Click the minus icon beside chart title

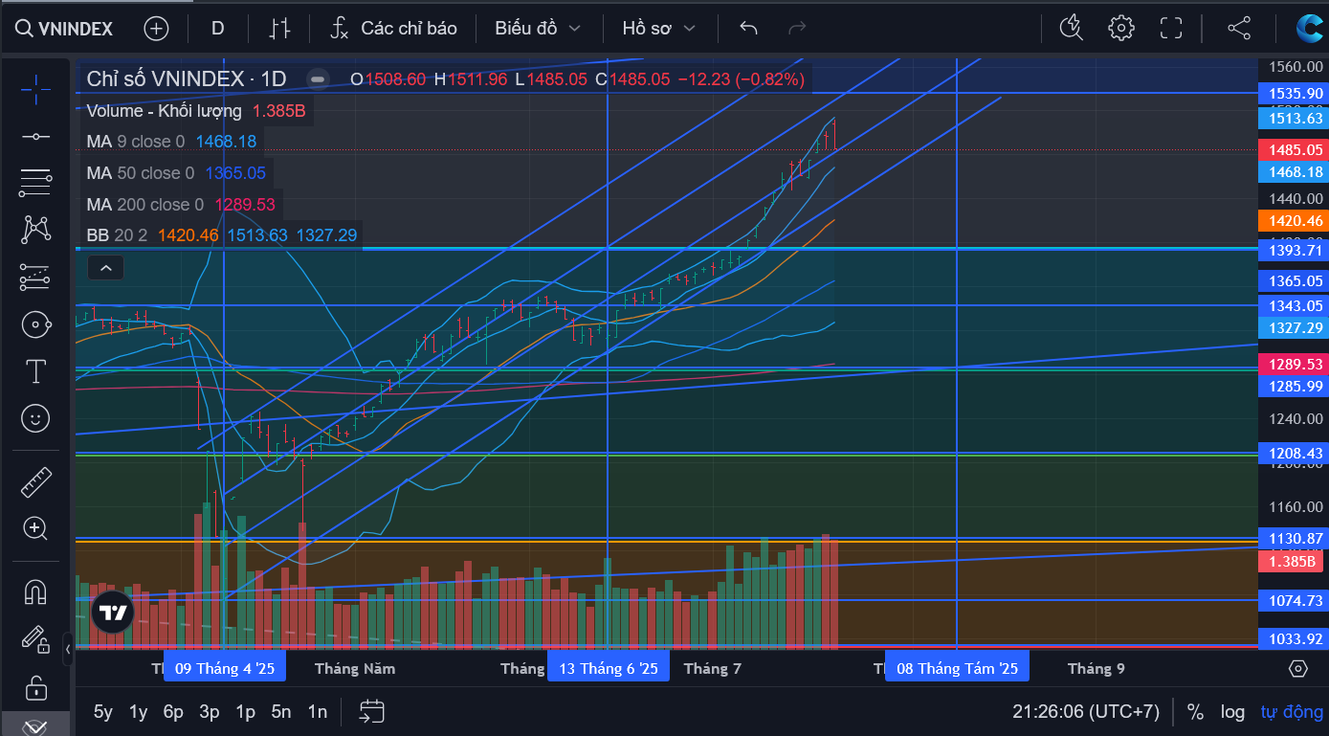pos(319,79)
